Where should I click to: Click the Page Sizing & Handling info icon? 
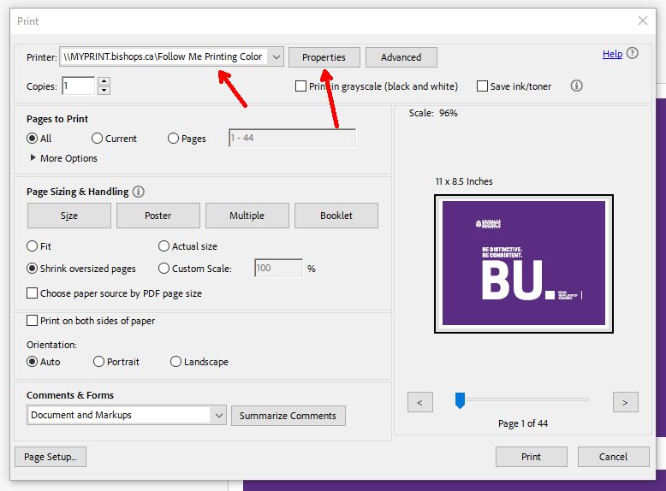[x=139, y=192]
